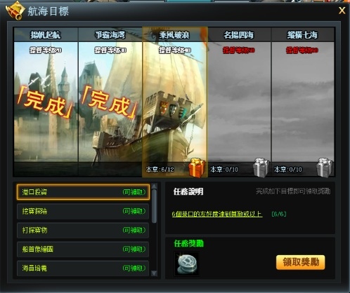
Task: Click the task list scrollbar down arrow
Action: pos(154,273)
